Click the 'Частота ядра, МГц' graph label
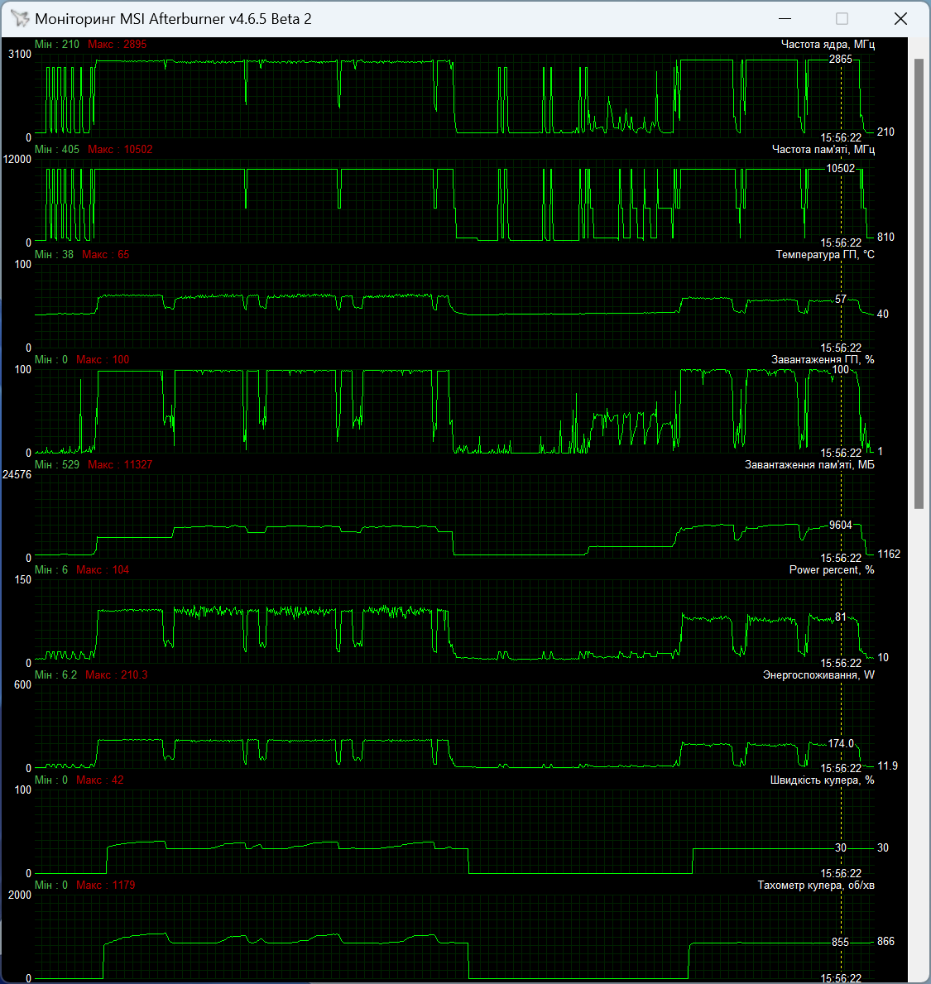Screen dimensions: 931x984 (x=828, y=45)
